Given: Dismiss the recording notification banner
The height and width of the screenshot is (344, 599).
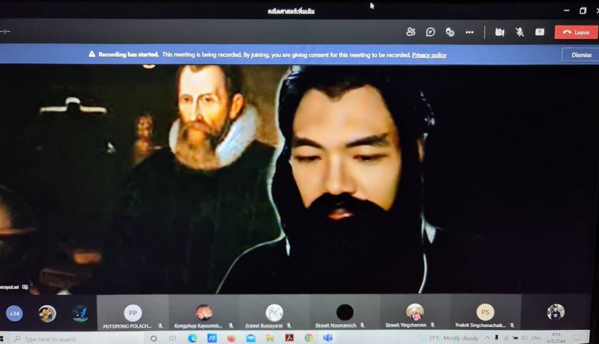Looking at the screenshot, I should point(581,55).
